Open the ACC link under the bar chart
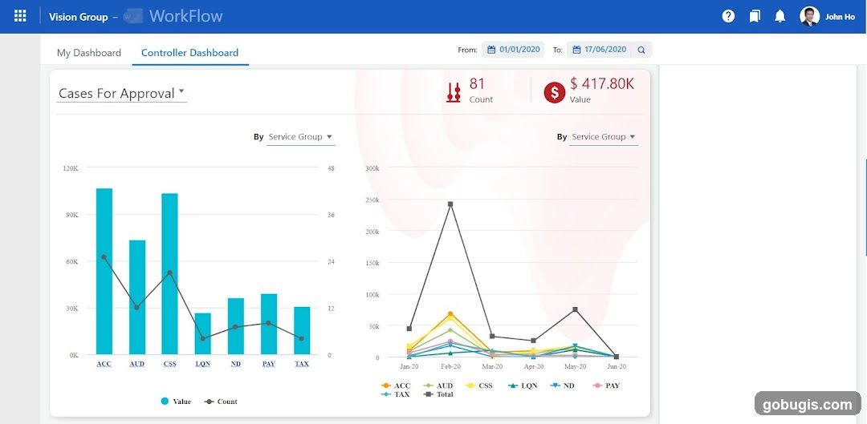 pyautogui.click(x=104, y=364)
